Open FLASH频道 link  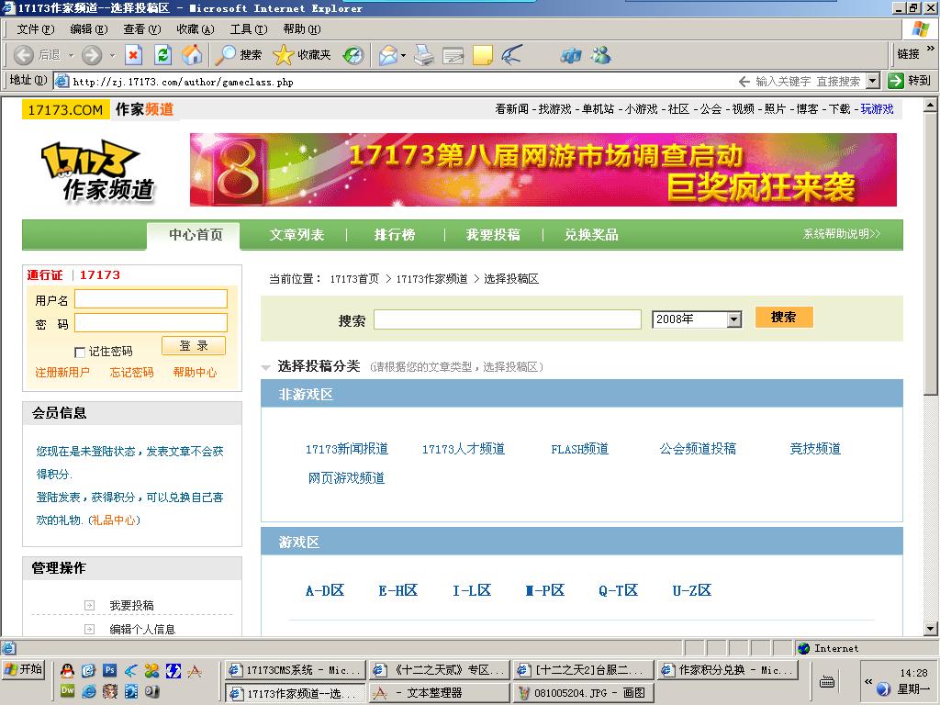(580, 449)
